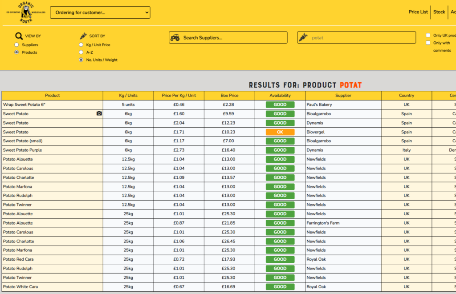Viewport: 456px width, 294px height.
Task: Click the Availability column header
Action: point(280,96)
